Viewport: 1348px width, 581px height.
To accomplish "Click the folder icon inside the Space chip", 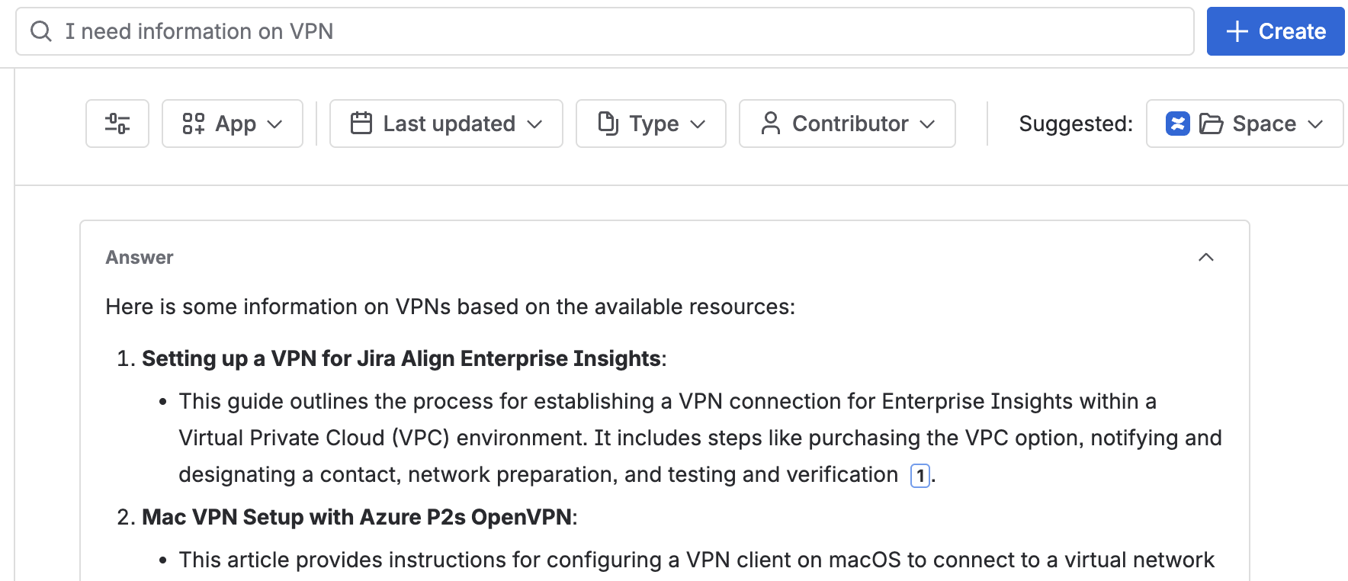I will [x=1212, y=124].
